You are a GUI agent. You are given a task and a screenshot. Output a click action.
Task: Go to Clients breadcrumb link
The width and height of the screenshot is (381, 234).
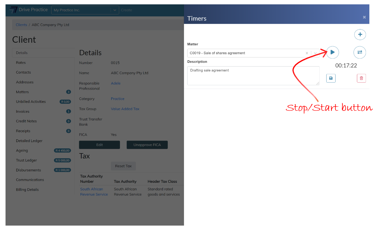click(21, 25)
